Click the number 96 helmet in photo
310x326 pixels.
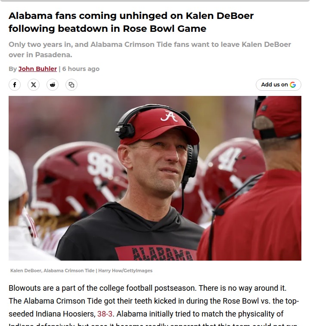tap(101, 166)
